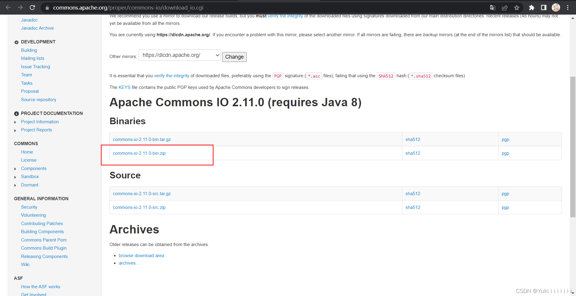Open browse download area link
This screenshot has height=296, width=576.
[x=141, y=256]
